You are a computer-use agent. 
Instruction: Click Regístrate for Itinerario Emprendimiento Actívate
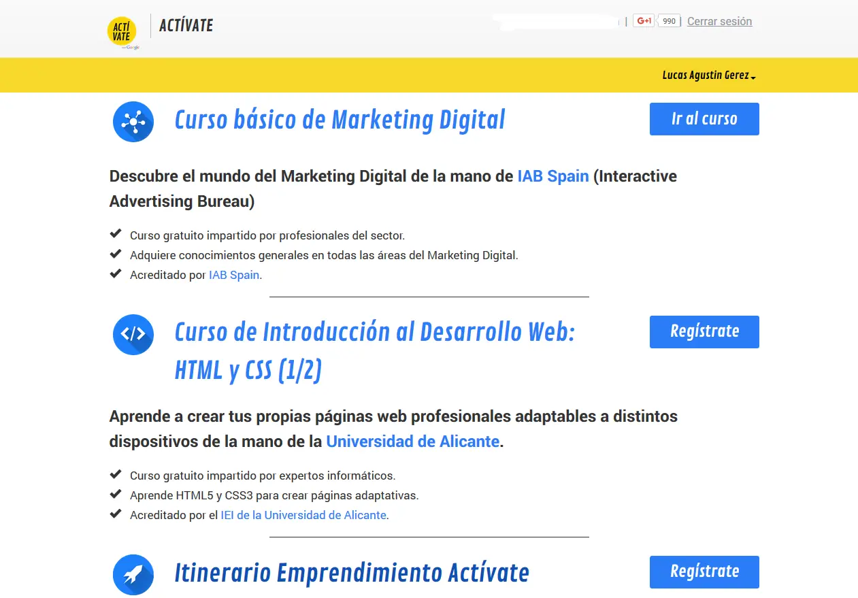pyautogui.click(x=704, y=572)
